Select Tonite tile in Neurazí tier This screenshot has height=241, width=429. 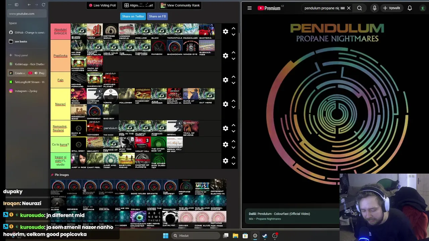click(111, 96)
